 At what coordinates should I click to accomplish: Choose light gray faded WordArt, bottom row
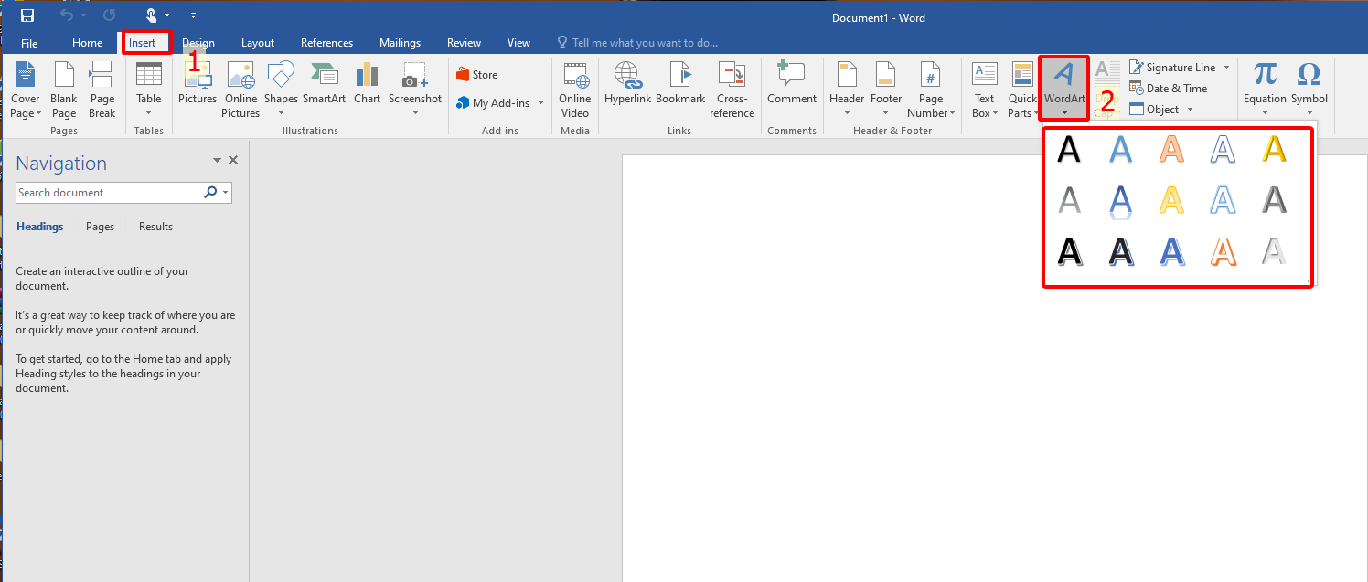pos(1274,250)
